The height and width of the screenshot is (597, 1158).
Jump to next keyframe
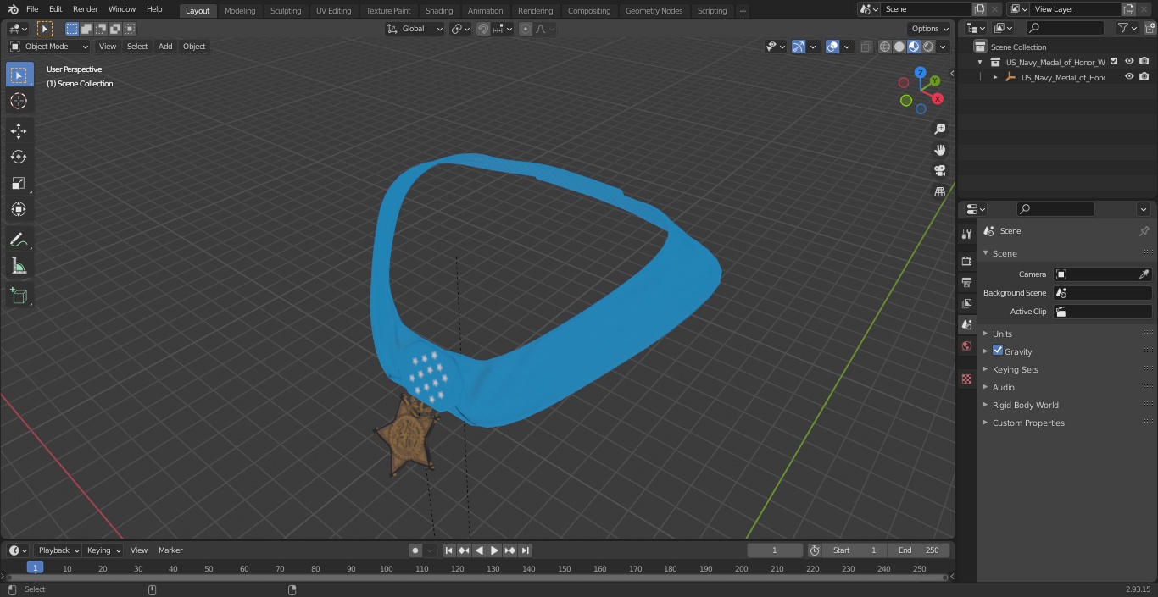click(x=509, y=550)
